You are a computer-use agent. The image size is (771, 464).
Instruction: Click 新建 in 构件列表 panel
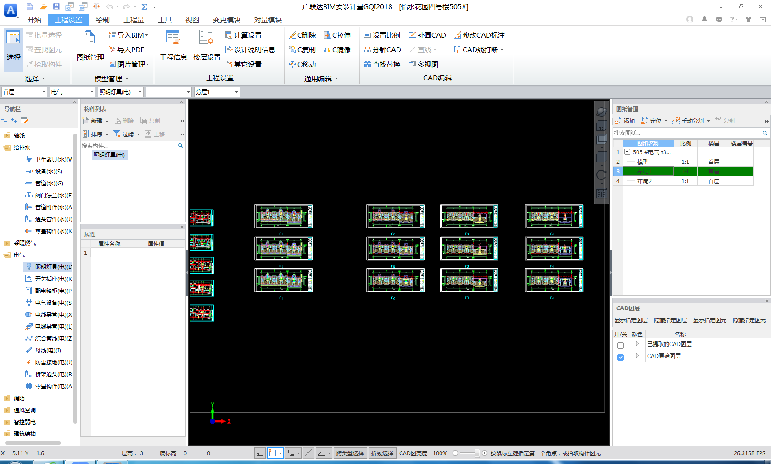point(93,121)
